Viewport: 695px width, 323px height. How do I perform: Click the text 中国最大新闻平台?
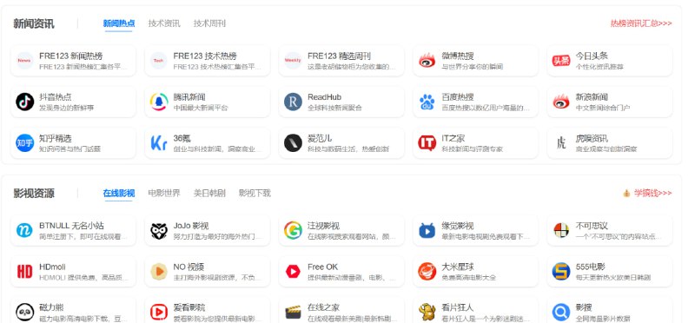[x=201, y=108]
